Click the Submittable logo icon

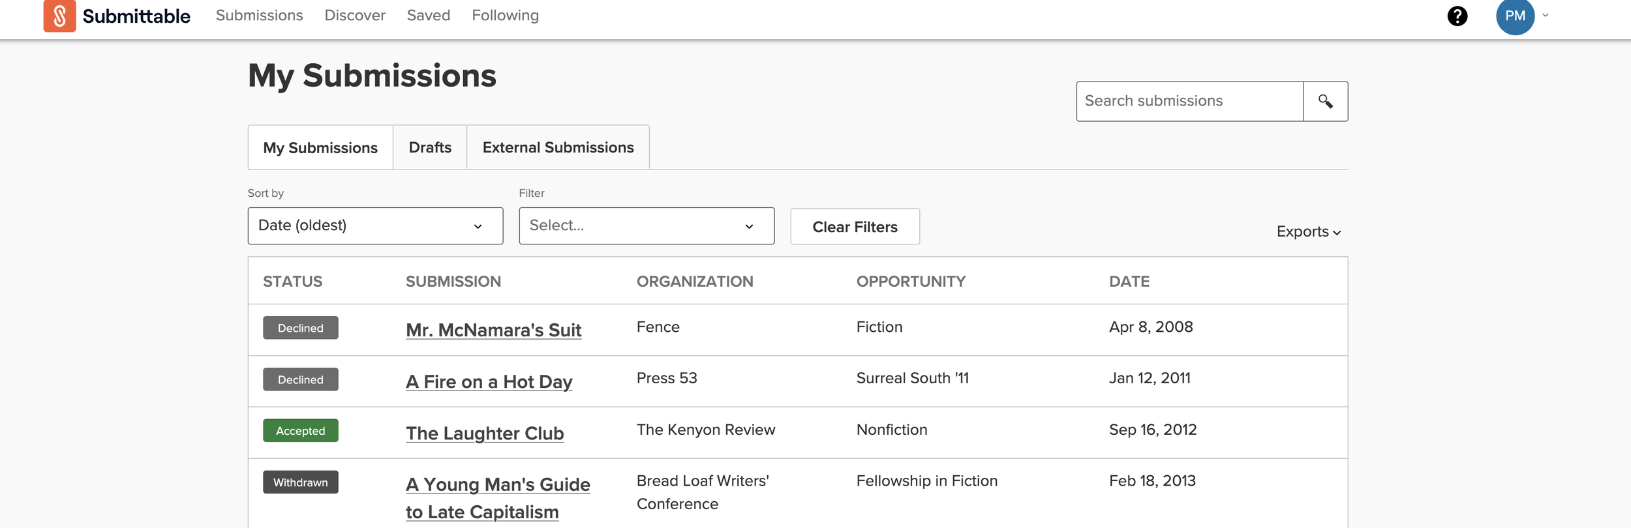(59, 16)
